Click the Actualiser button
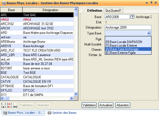The image size is (159, 116). 106,105
